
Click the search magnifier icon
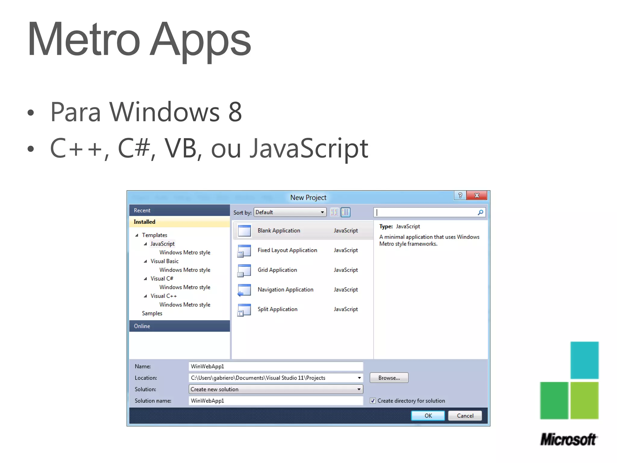pos(480,213)
